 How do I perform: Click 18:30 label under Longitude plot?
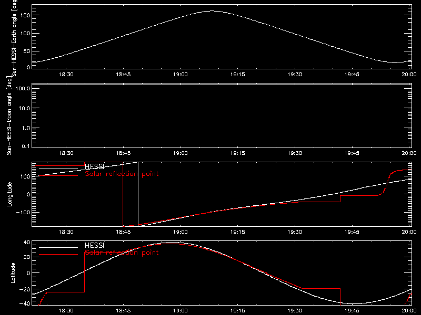(x=66, y=232)
